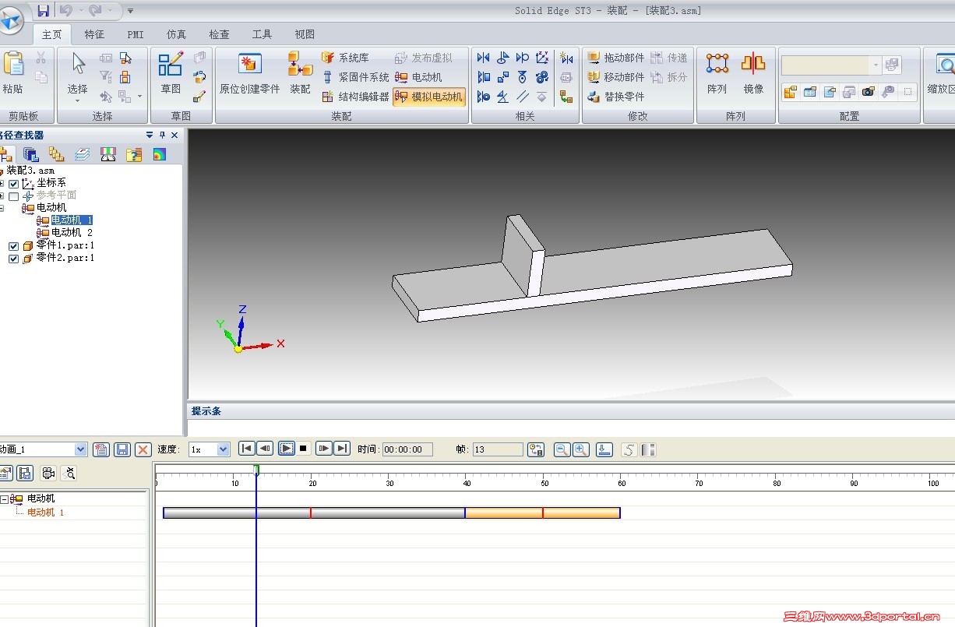Click the orange motor duration bar
Image resolution: width=955 pixels, height=627 pixels.
[542, 513]
